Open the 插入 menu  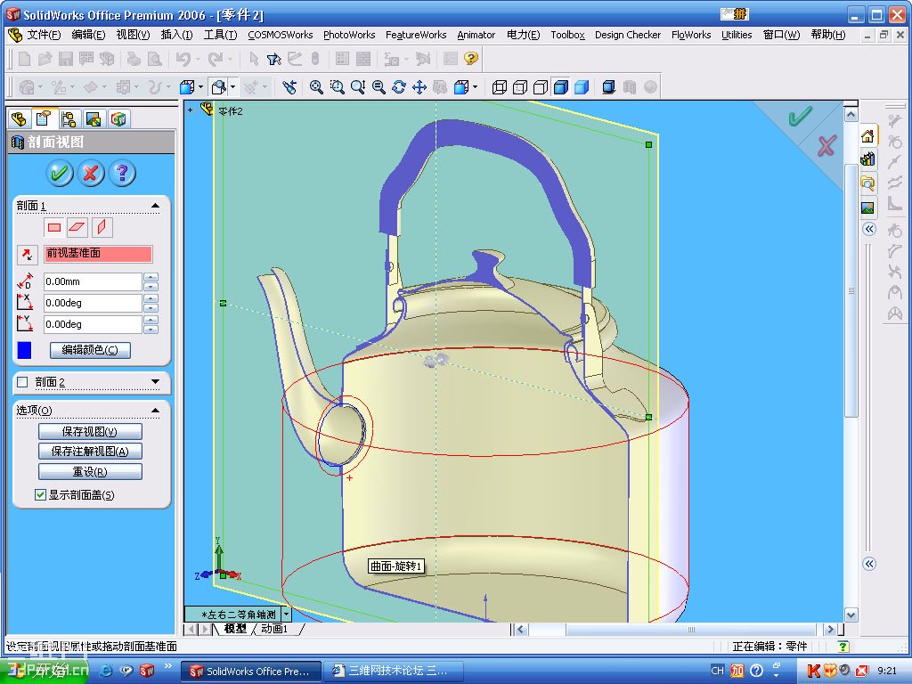click(176, 35)
